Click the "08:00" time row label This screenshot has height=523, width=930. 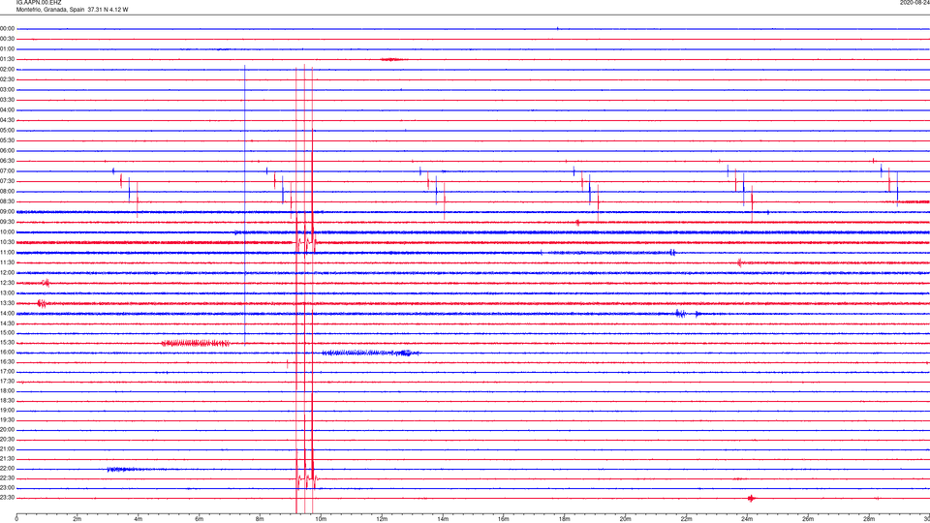pos(8,192)
